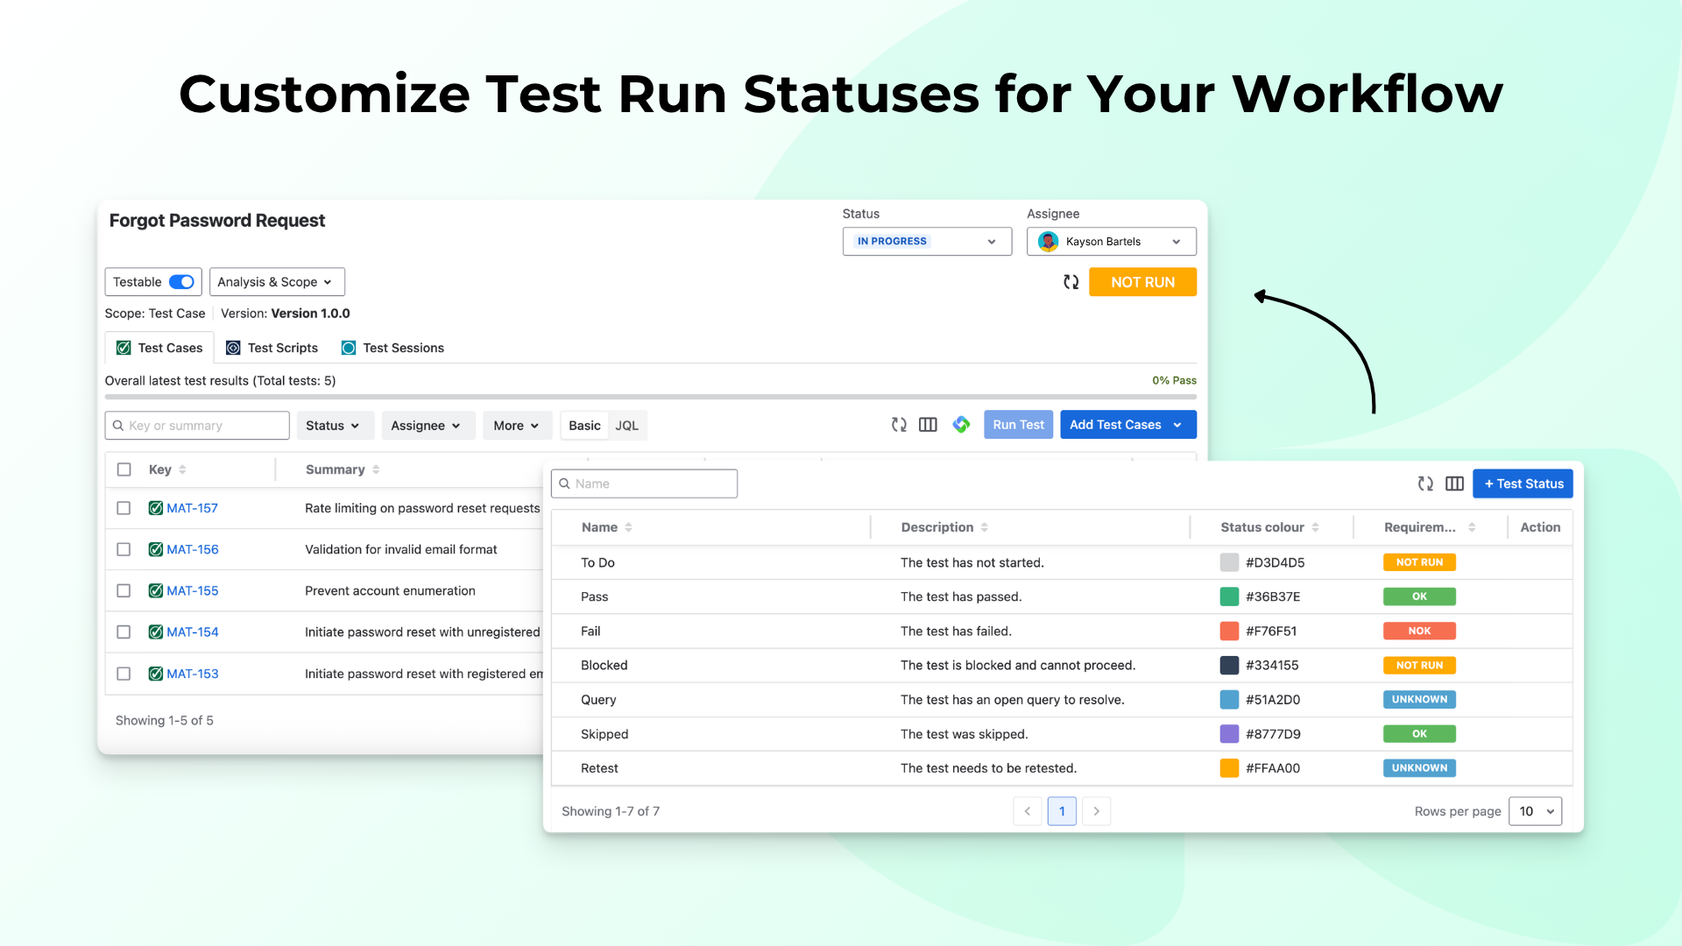The width and height of the screenshot is (1682, 946).
Task: Click Kayson Bartels avatar
Action: (x=1048, y=242)
